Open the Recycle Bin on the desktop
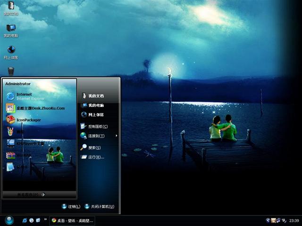Viewport: 302px width, 226px height. (x=11, y=72)
